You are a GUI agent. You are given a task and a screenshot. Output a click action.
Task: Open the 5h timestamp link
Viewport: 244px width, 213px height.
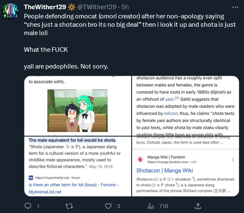point(125,7)
